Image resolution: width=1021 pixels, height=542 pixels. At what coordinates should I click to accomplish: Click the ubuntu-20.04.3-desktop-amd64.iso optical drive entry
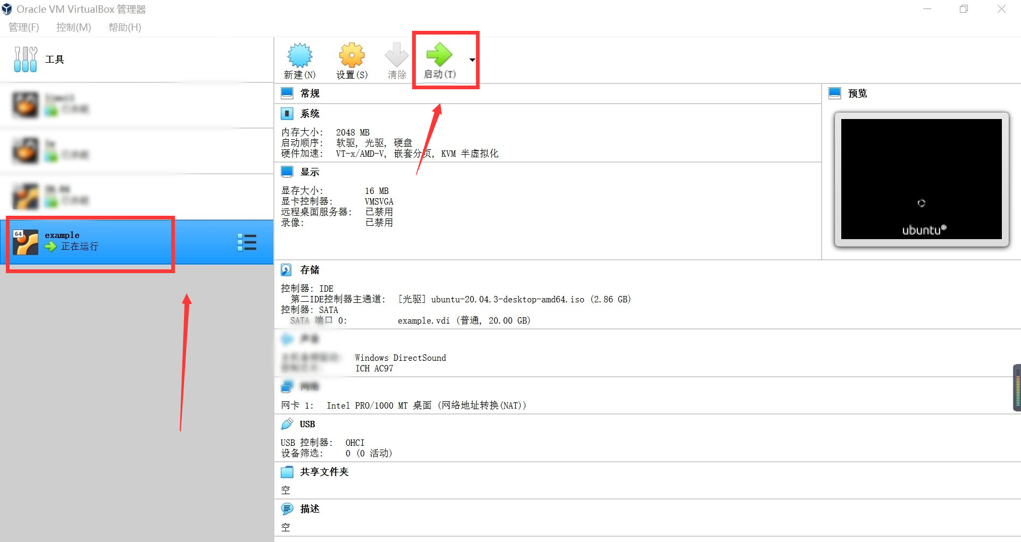pos(515,299)
